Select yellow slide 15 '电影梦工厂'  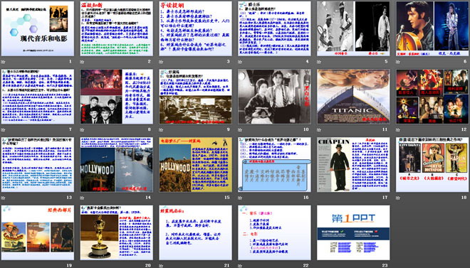pyautogui.click(x=195, y=164)
